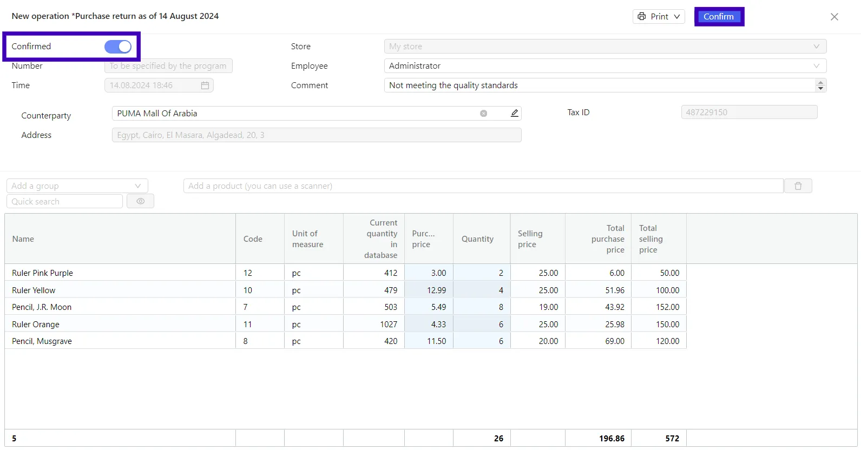Image resolution: width=861 pixels, height=450 pixels.
Task: Click quantity 4 of Ruler Yellow
Action: [482, 290]
